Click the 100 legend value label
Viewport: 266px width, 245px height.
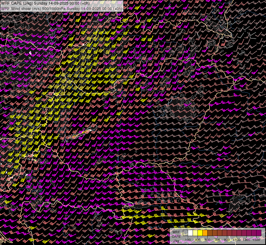(188, 240)
